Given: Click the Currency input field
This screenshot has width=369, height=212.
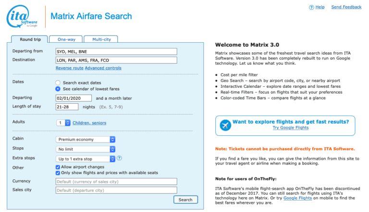Looking at the screenshot, I should [x=116, y=181].
